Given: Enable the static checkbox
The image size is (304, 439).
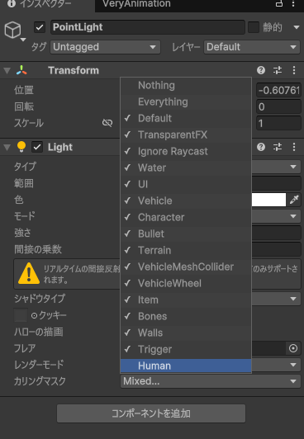Looking at the screenshot, I should (x=254, y=27).
